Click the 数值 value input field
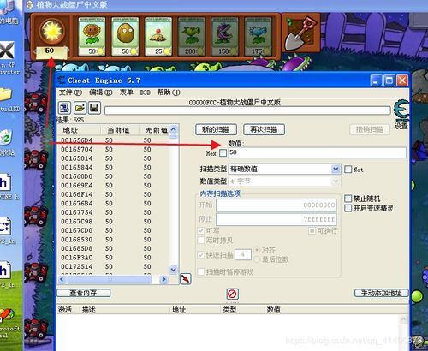This screenshot has height=351, width=428. pos(318,152)
